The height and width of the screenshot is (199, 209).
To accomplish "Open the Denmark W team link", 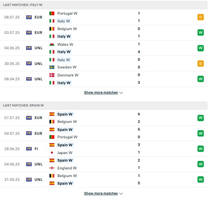I will point(68,75).
